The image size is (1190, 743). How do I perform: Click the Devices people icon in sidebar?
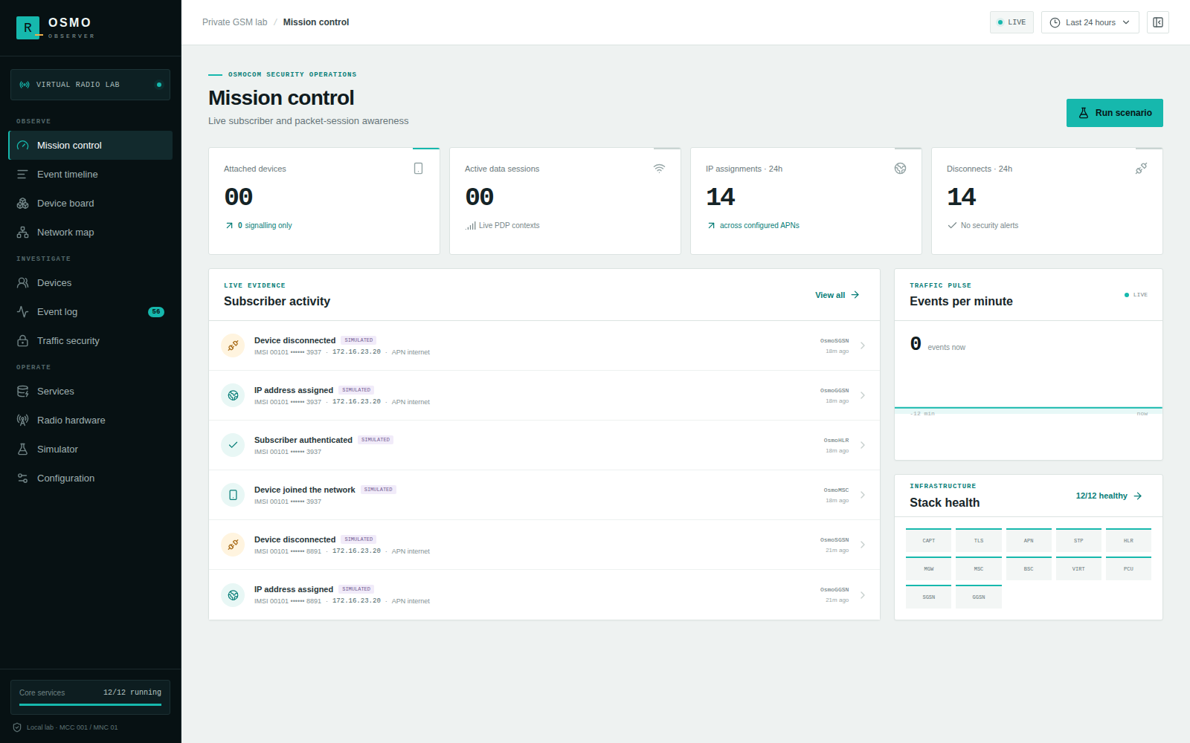pyautogui.click(x=23, y=283)
